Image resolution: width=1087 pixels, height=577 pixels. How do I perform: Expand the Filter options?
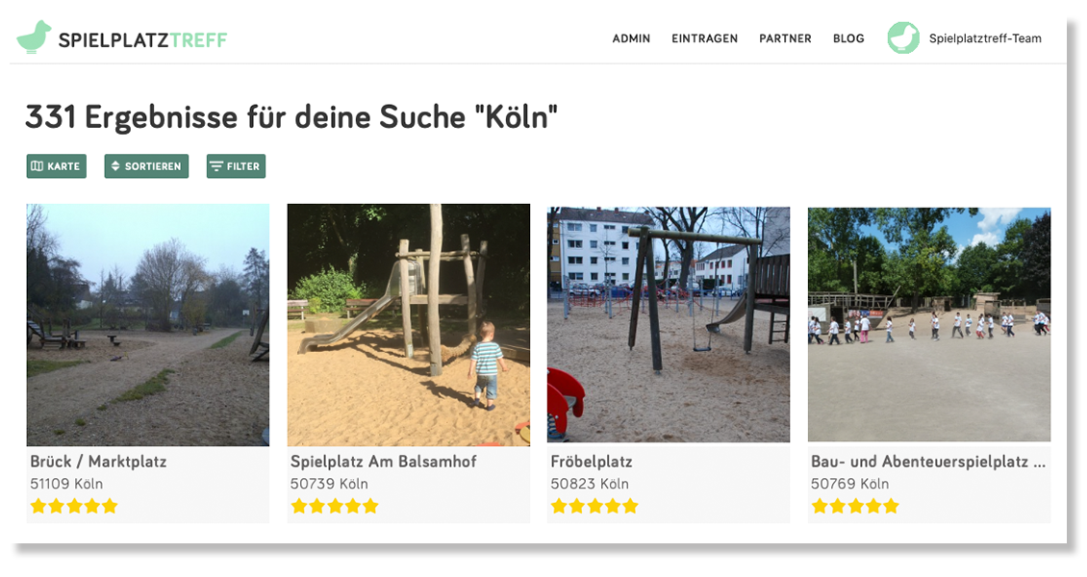[236, 166]
